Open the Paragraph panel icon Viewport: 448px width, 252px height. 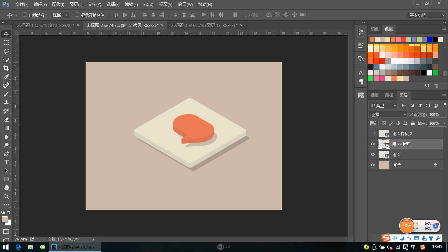coord(361,81)
